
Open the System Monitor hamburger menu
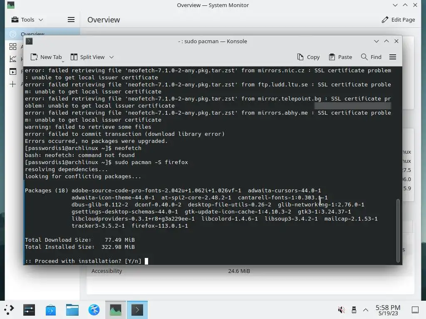tap(71, 20)
